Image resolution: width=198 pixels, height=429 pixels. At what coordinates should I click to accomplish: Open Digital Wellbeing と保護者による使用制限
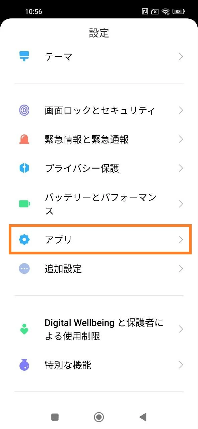click(x=99, y=329)
